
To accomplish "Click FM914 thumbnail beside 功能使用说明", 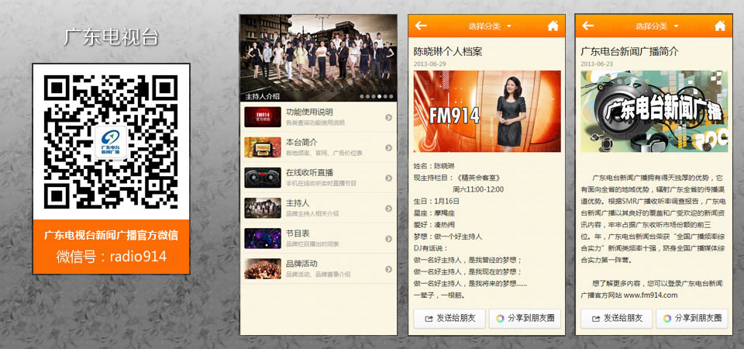I will click(263, 117).
